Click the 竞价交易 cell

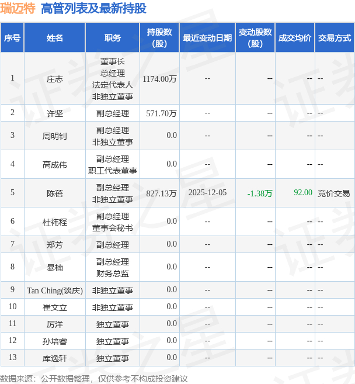pyautogui.click(x=334, y=193)
